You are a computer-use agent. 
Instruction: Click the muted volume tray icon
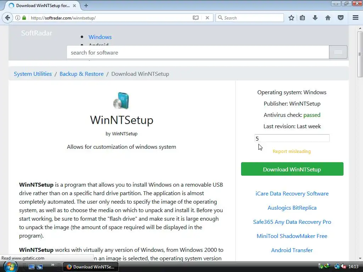[344, 267]
